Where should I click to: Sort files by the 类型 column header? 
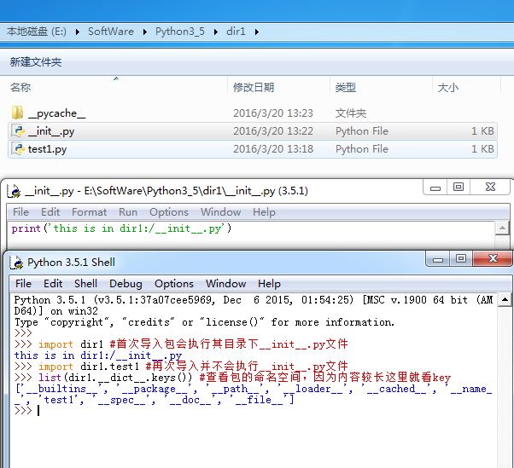[x=346, y=88]
